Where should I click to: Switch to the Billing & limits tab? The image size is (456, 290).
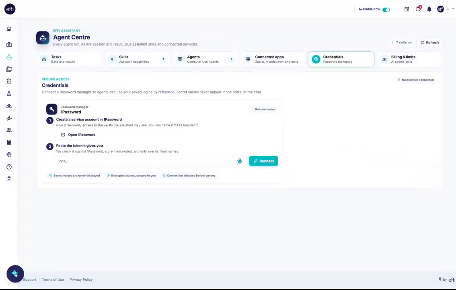coord(409,59)
